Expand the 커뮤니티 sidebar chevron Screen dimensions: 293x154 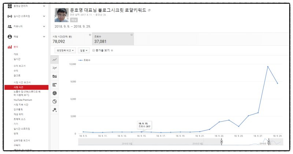click(44, 26)
